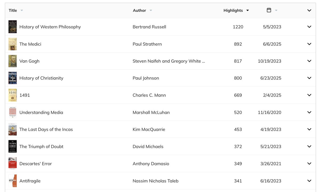This screenshot has width=320, height=192.
Task: Click The Medici book cover
Action: [x=13, y=44]
